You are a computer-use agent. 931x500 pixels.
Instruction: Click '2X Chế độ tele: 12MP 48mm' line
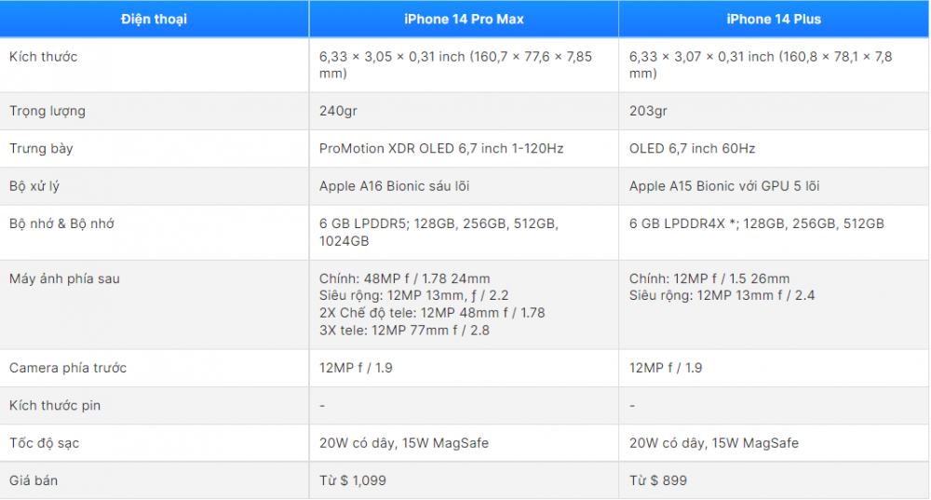pos(432,313)
